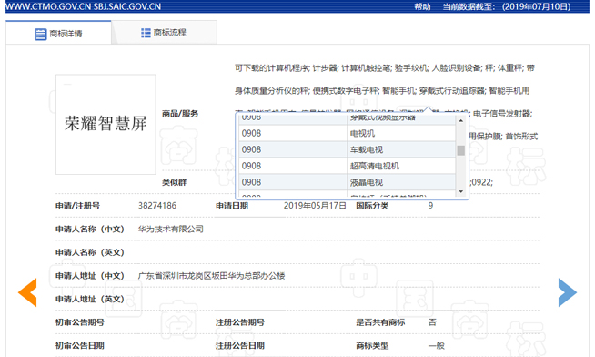Click the applicant address 广东省深圳市龙岗区 text
The width and height of the screenshot is (595, 357).
pyautogui.click(x=212, y=276)
